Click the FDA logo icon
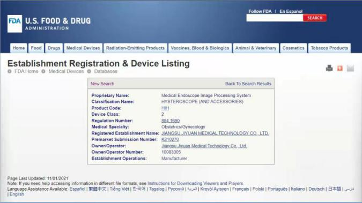362x203 pixels. [15, 24]
